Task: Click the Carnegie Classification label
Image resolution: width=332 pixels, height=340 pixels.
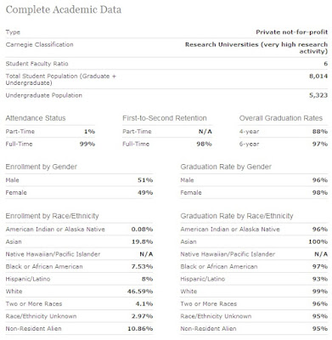Action: click(39, 44)
